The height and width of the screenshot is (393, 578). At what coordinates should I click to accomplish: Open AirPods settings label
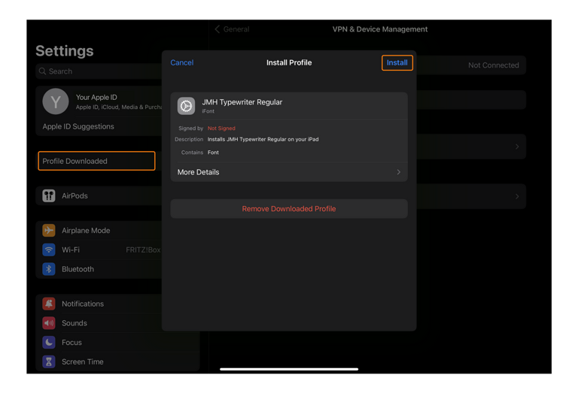tap(75, 195)
